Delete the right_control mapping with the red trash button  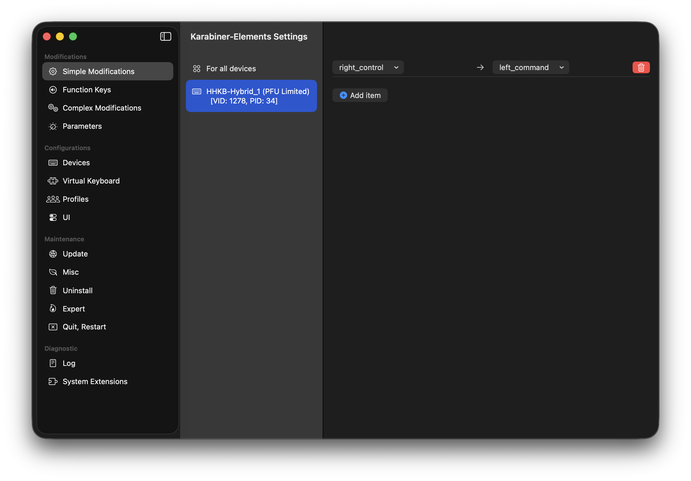(x=641, y=67)
